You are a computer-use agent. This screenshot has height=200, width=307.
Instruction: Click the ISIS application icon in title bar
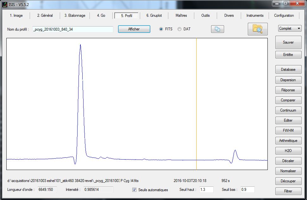5,4
